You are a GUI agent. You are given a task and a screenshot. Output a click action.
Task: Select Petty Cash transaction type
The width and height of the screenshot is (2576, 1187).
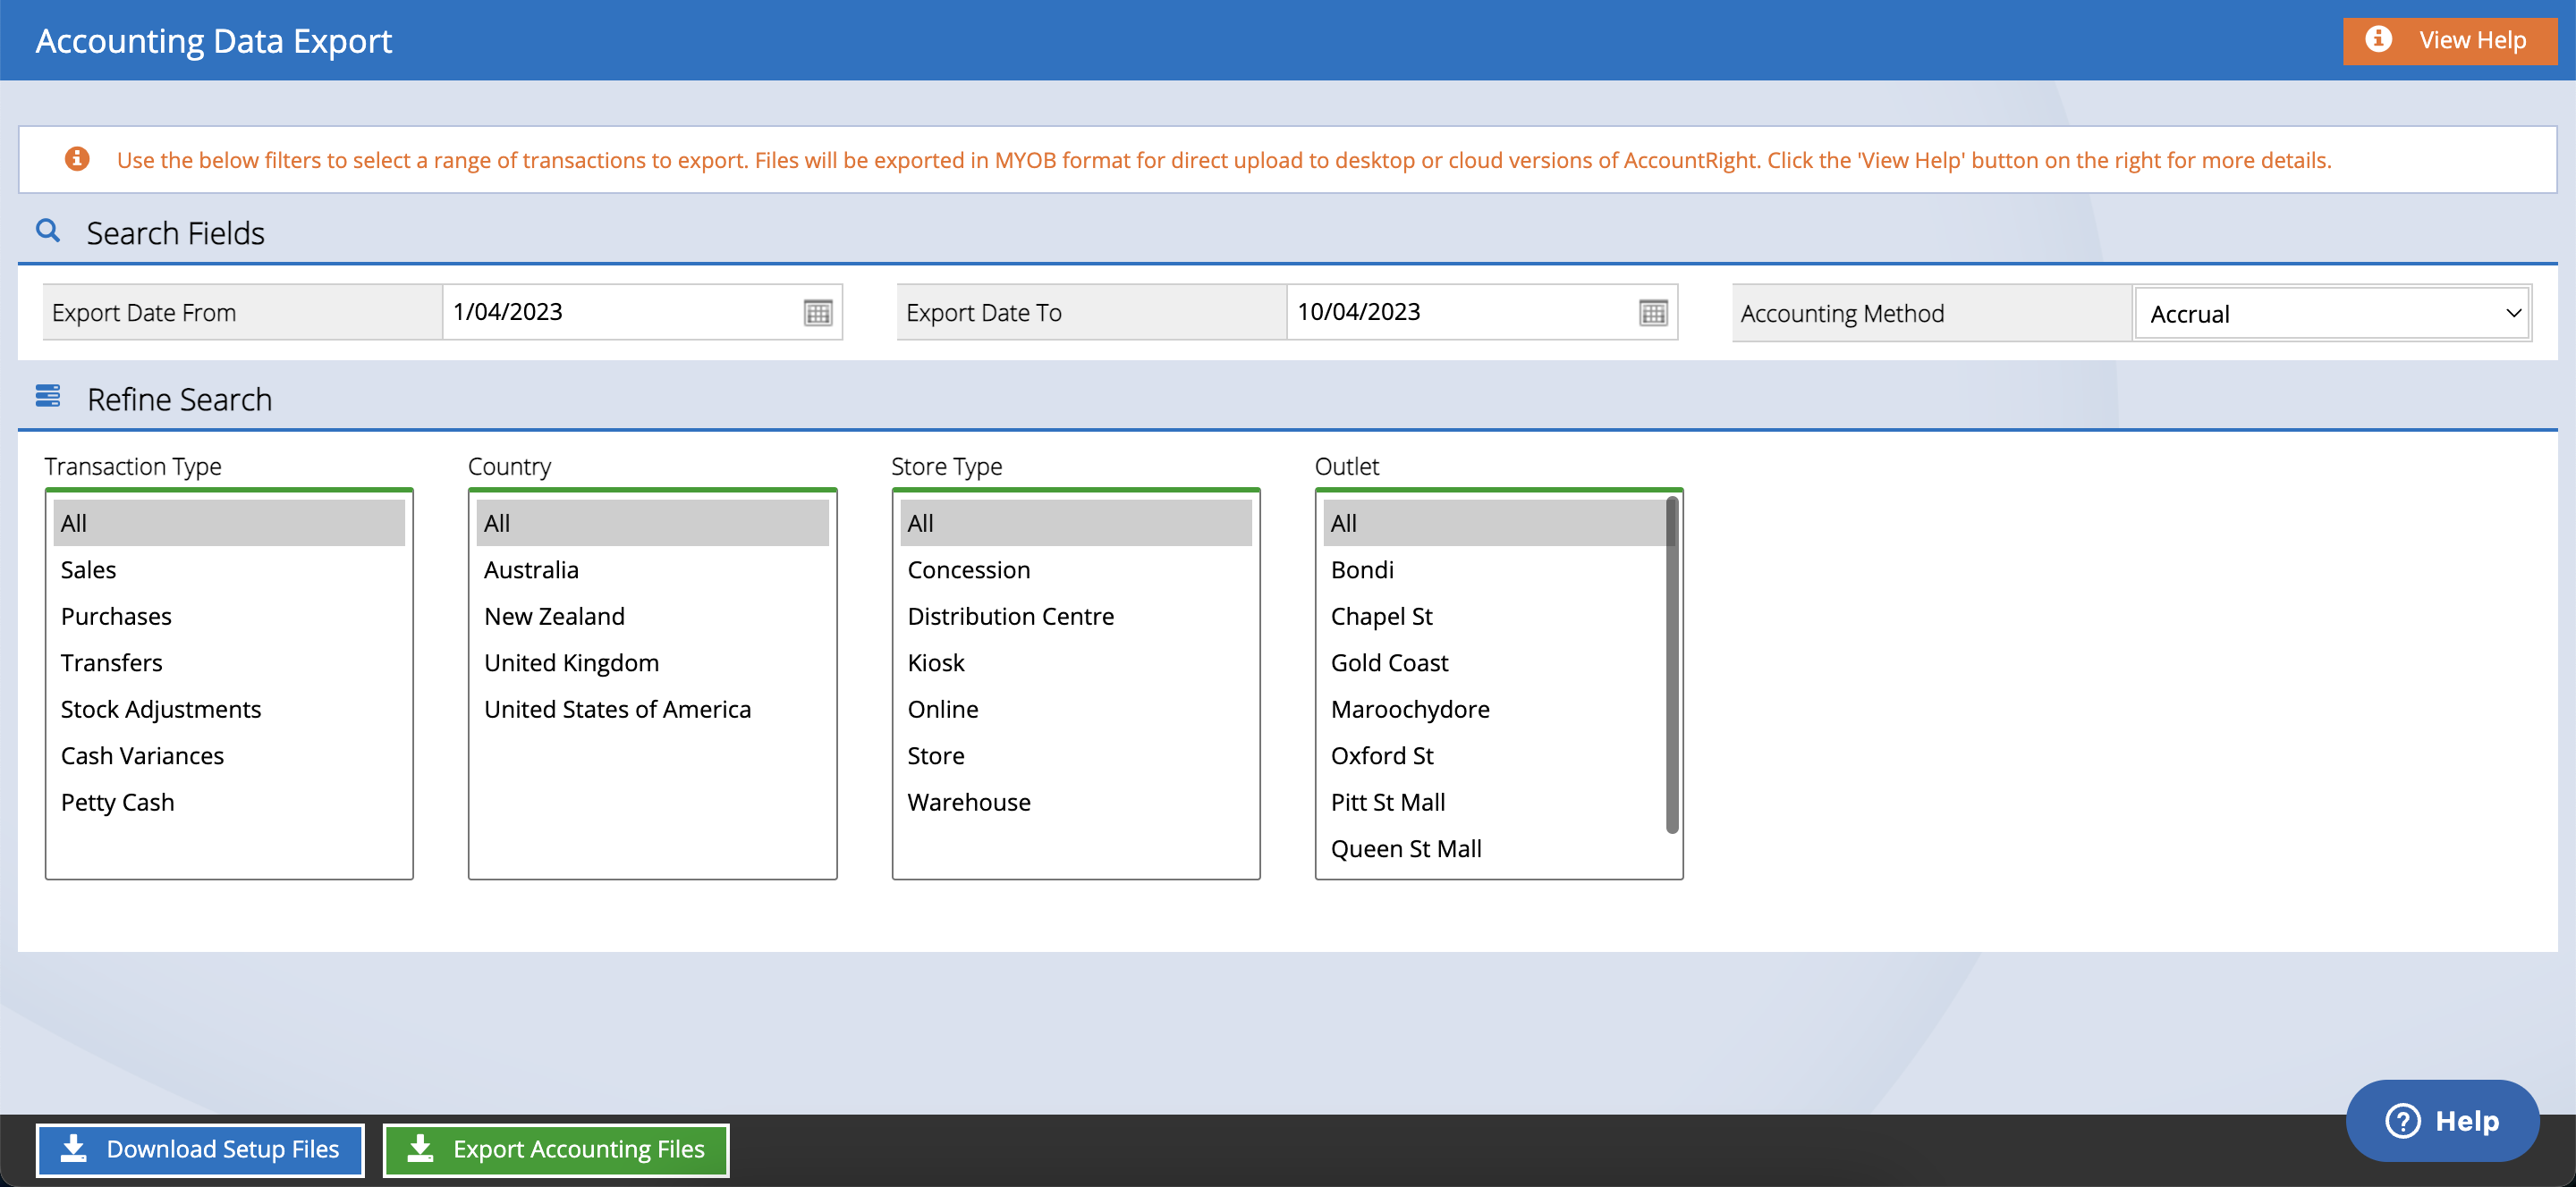(x=229, y=802)
